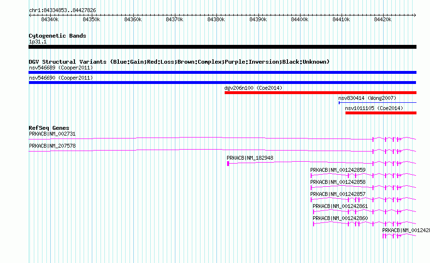Click the PRKACB|NM_001242857 gene label
Image resolution: width=430 pixels, height=263 pixels.
click(x=338, y=194)
